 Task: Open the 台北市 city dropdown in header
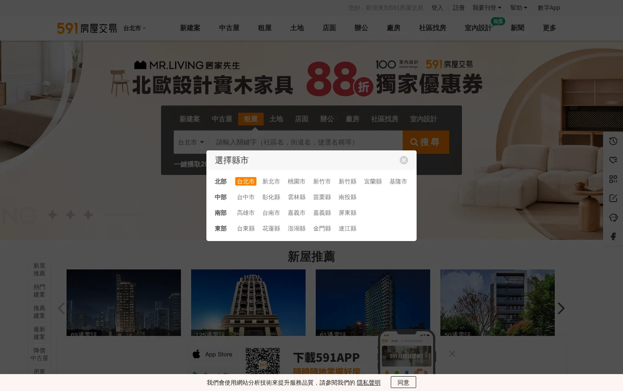[134, 28]
